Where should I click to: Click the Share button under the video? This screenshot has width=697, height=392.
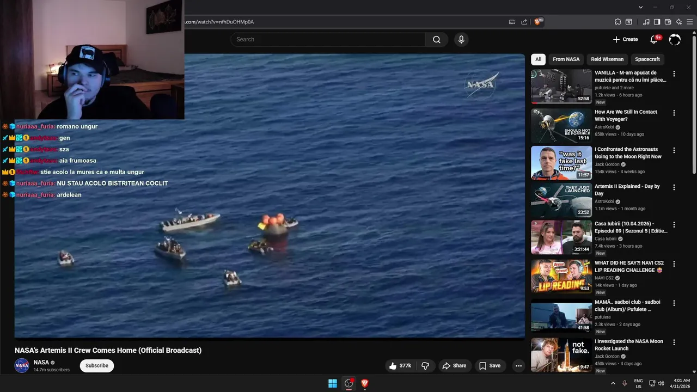(x=454, y=366)
